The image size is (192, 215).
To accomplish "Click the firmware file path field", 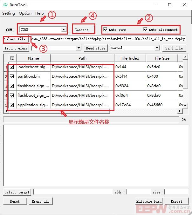I will 108,39.
